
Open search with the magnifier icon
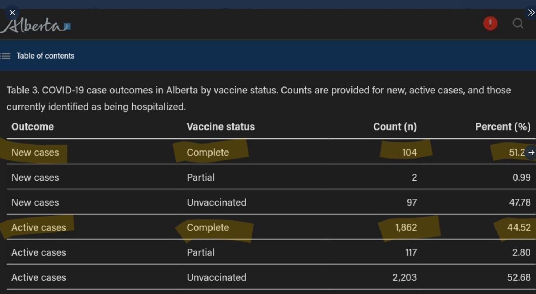tap(518, 24)
